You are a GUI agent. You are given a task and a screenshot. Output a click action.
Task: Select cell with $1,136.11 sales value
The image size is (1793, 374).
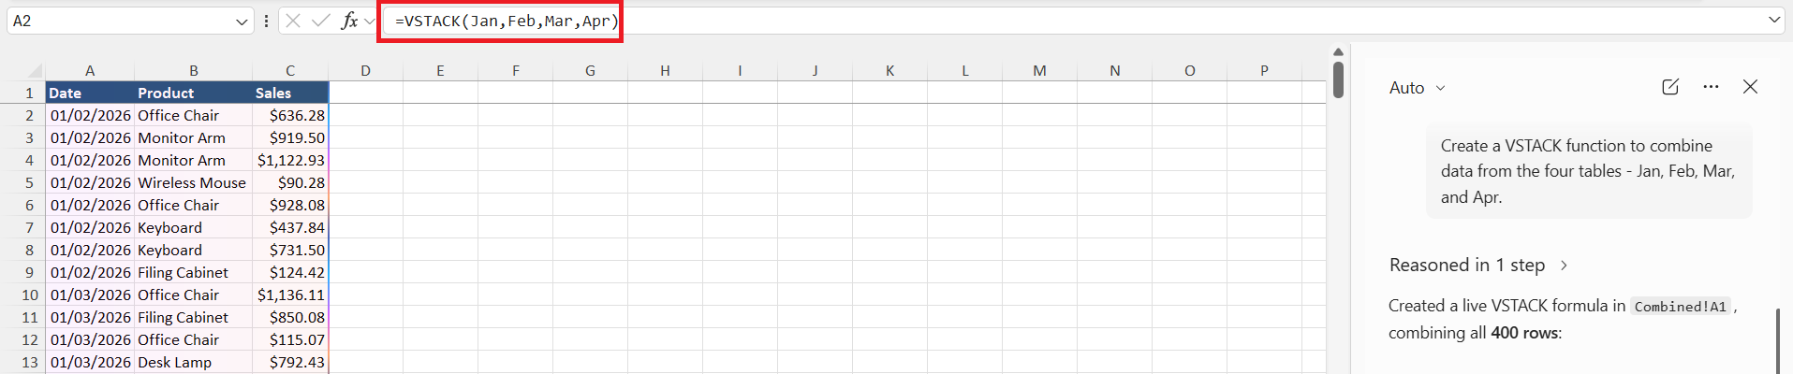tap(290, 295)
